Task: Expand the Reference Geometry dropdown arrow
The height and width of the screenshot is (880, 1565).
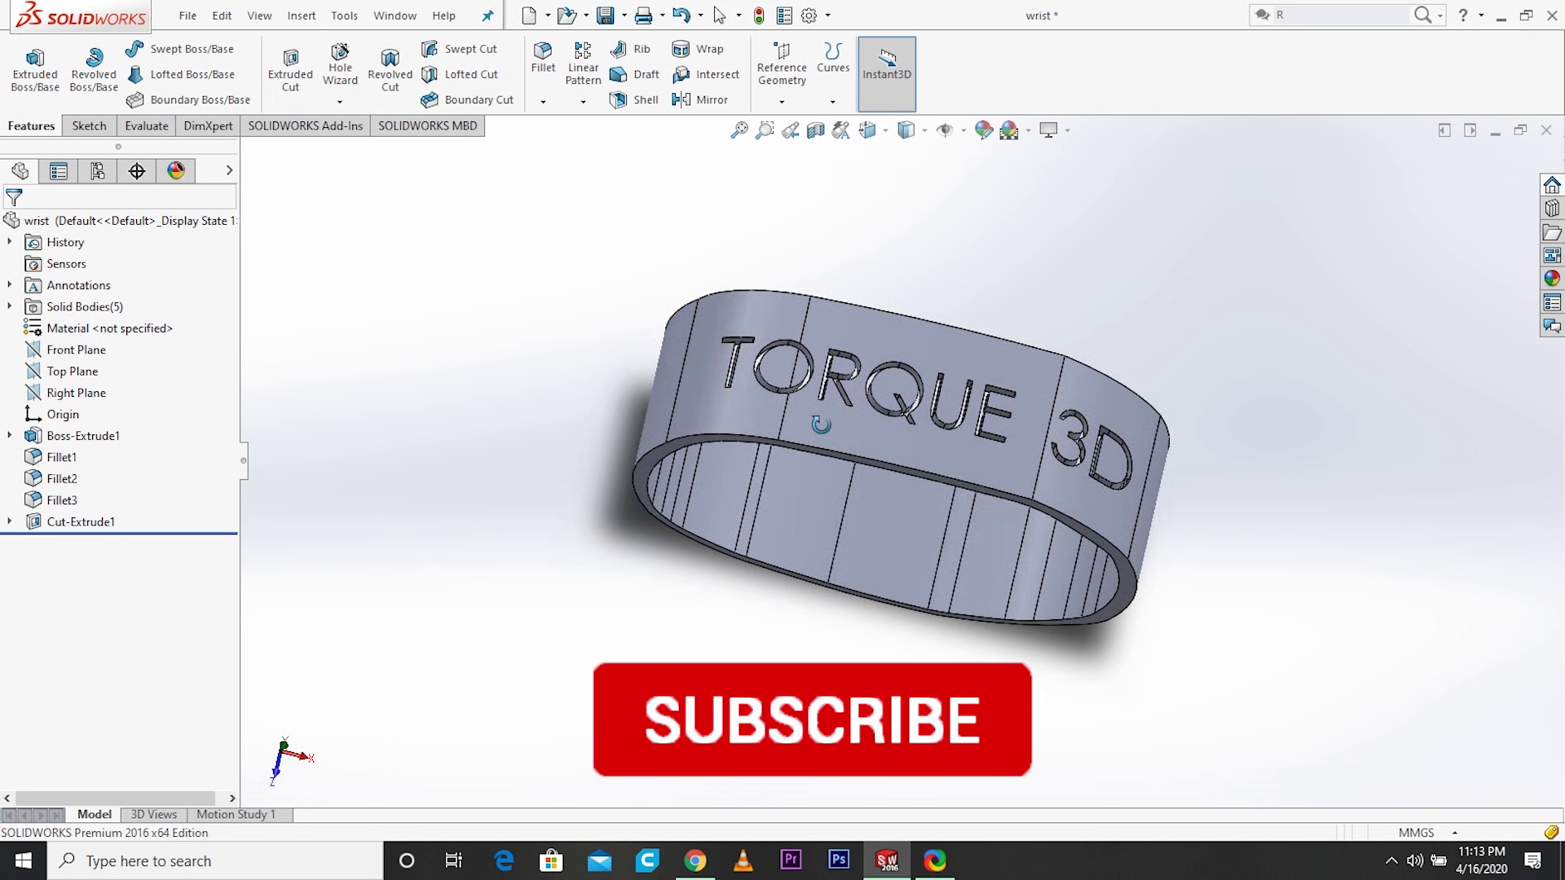Action: [780, 101]
